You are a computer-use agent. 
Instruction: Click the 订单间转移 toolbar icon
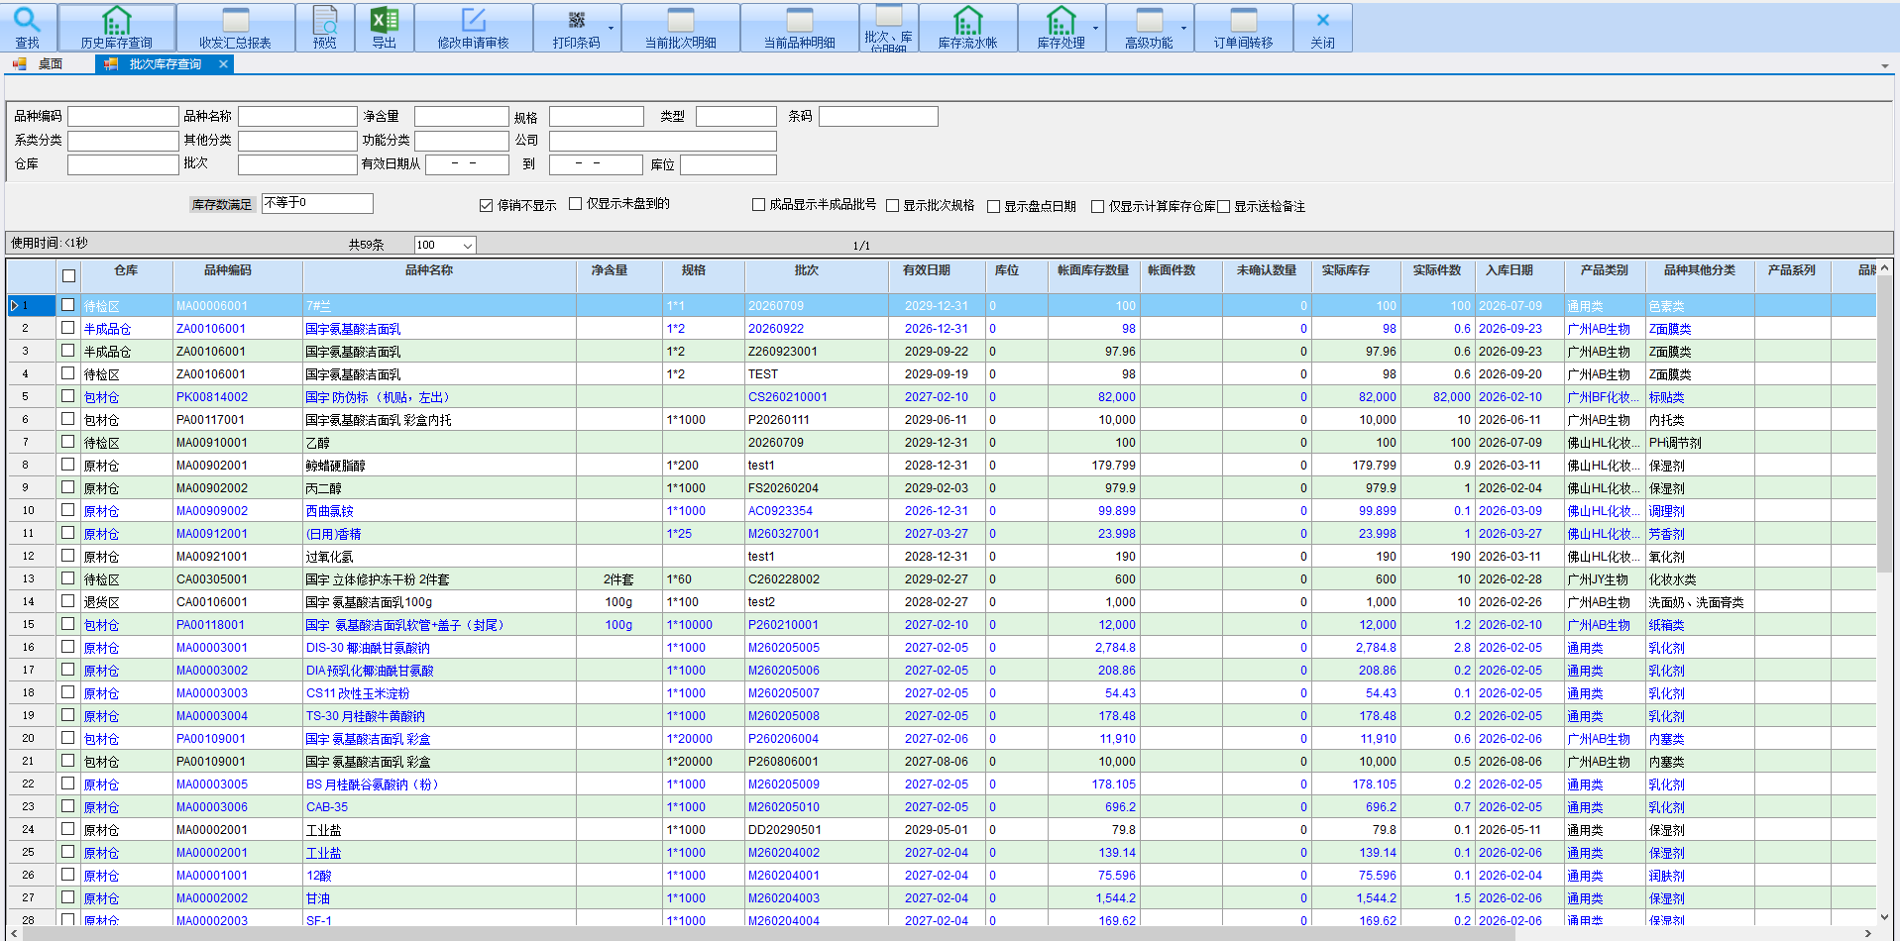coord(1244,28)
